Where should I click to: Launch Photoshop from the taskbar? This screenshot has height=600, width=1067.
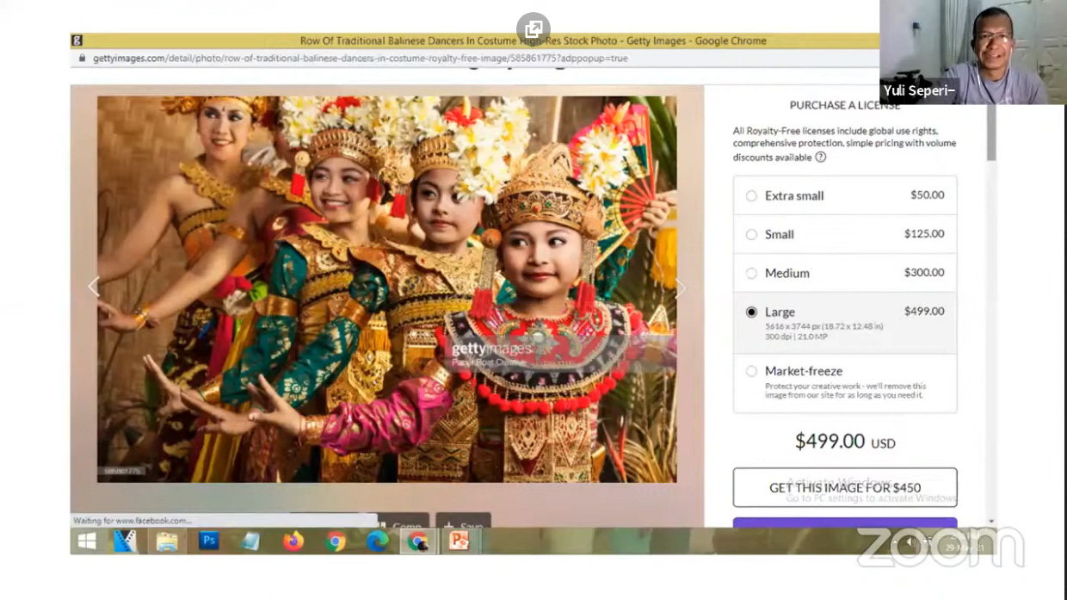pyautogui.click(x=208, y=541)
